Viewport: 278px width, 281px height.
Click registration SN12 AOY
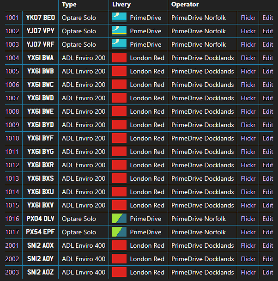pos(40,259)
